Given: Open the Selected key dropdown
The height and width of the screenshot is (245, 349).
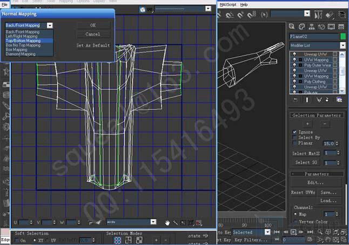Looking at the screenshot, I should coord(268,231).
